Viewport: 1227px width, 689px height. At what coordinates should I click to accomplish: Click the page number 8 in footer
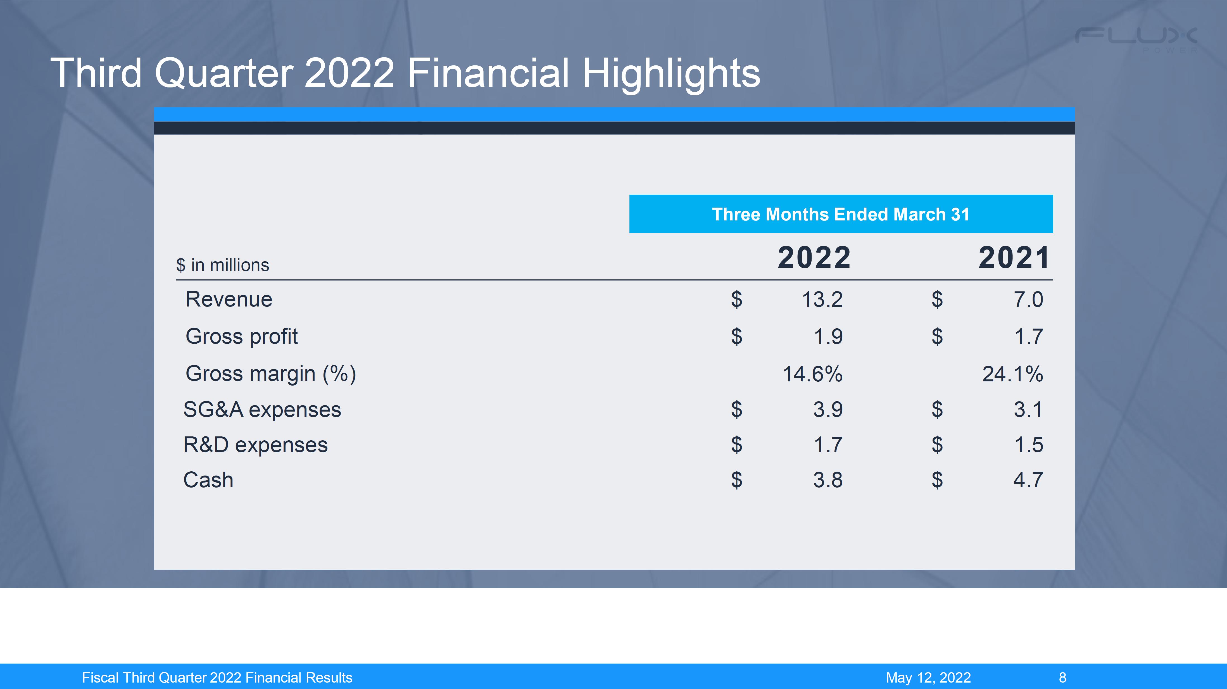click(1062, 678)
